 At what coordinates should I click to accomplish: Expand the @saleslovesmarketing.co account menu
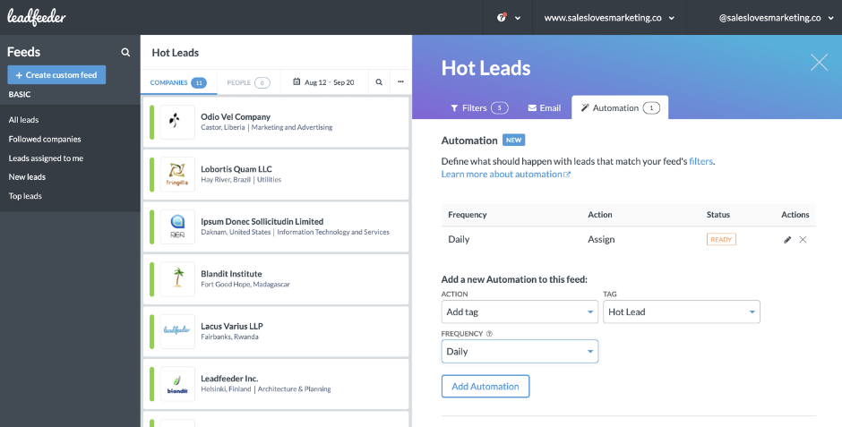777,18
